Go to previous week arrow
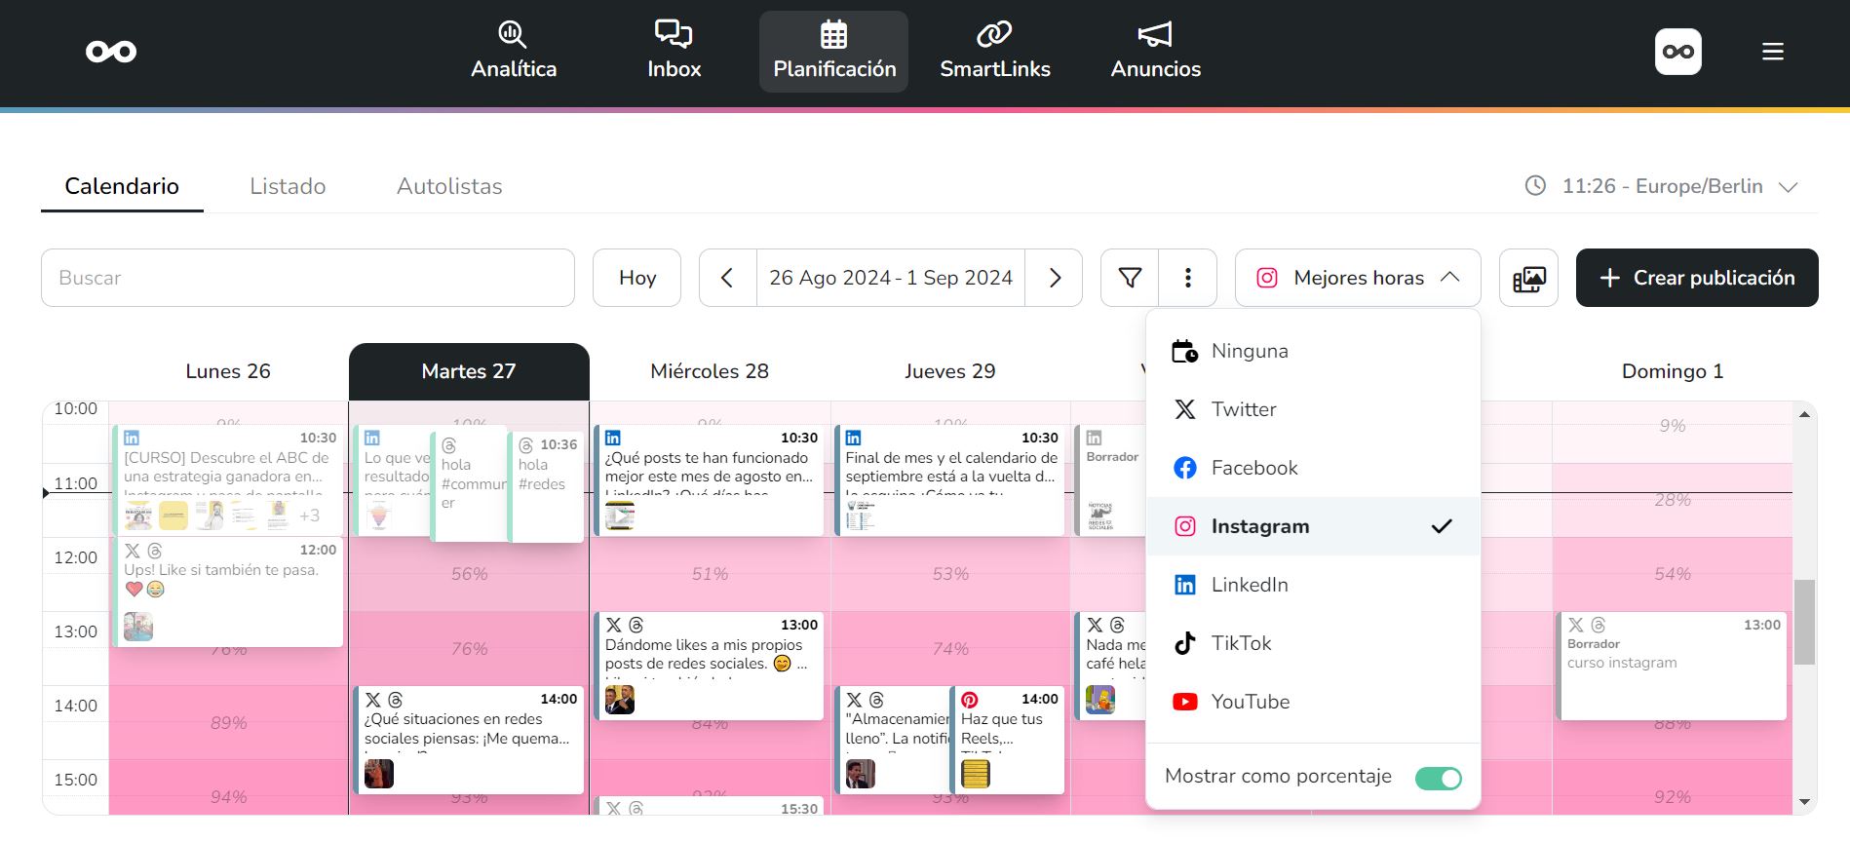 [727, 278]
